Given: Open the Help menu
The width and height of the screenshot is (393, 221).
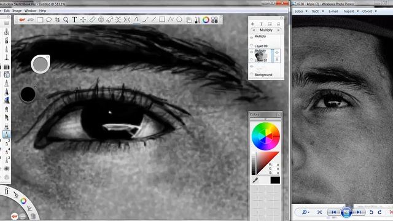Looking at the screenshot, I should point(42,11).
